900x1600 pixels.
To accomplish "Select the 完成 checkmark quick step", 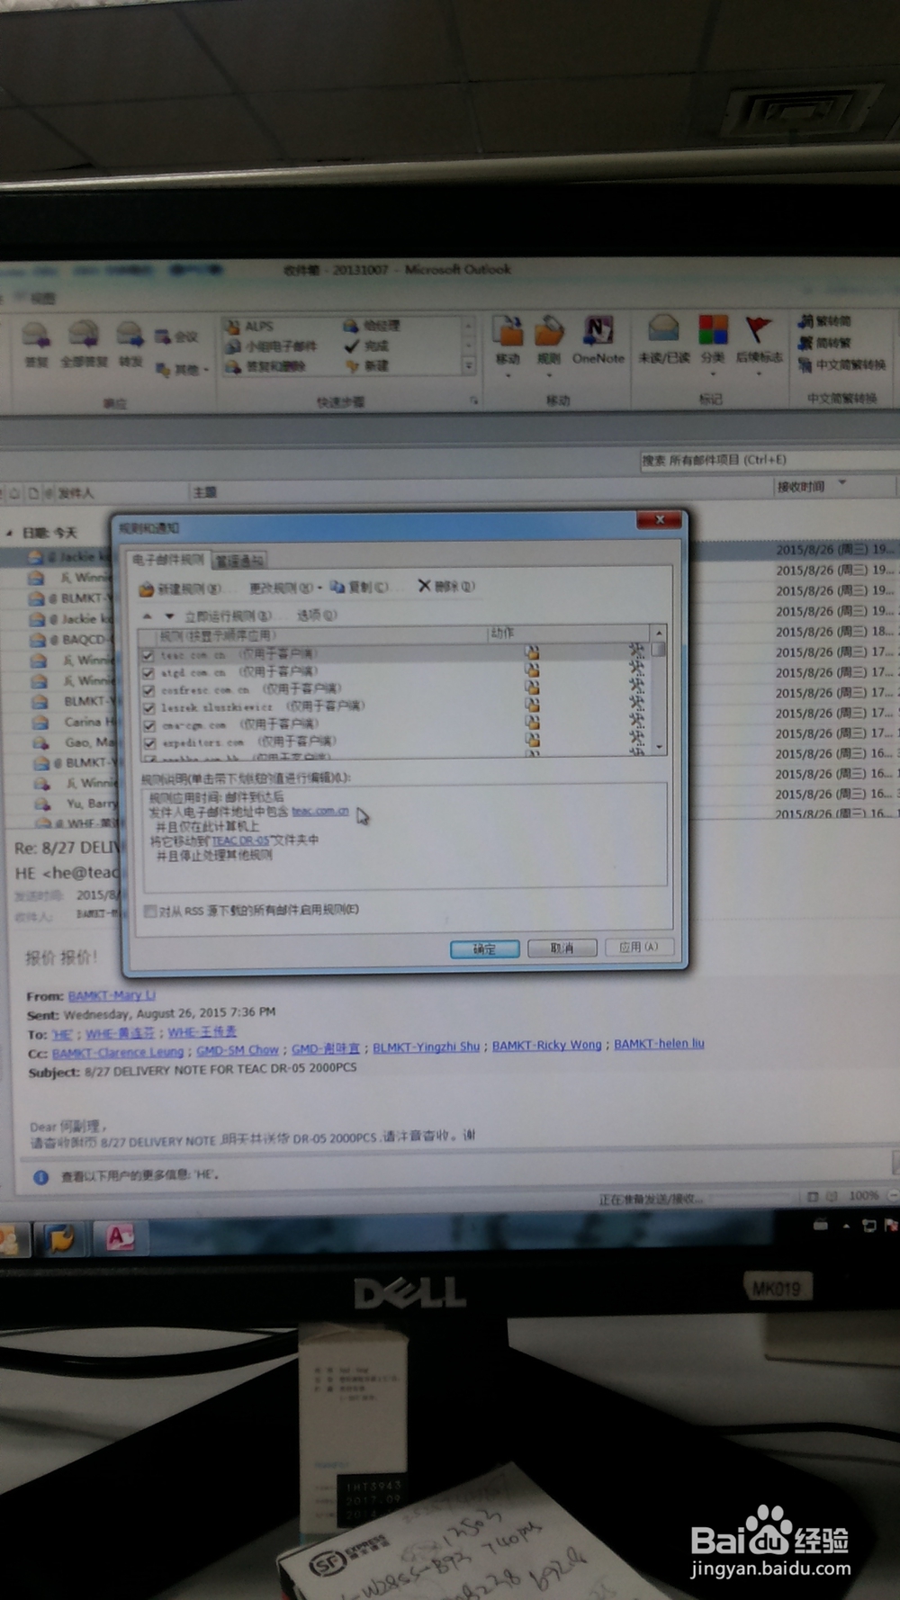I will [366, 346].
